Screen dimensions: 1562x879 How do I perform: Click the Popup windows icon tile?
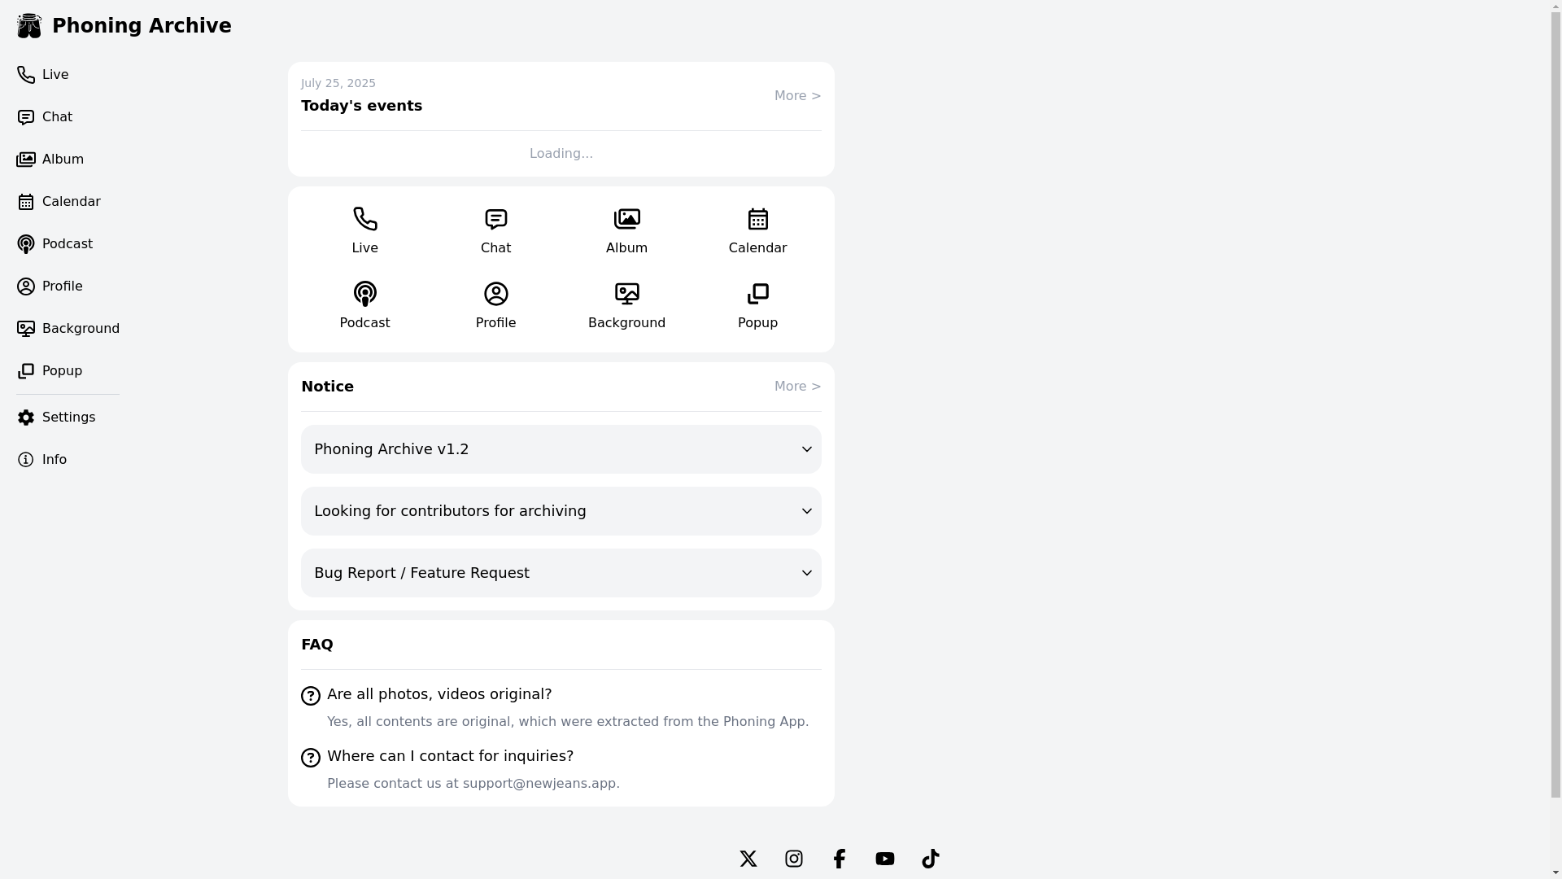(x=758, y=306)
